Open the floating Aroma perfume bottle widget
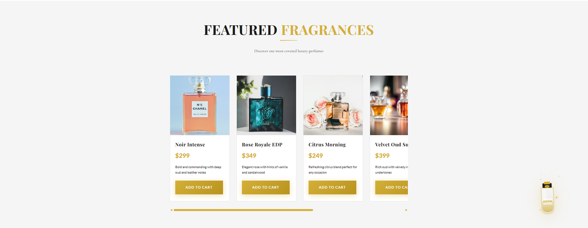588x228 pixels. pyautogui.click(x=548, y=198)
